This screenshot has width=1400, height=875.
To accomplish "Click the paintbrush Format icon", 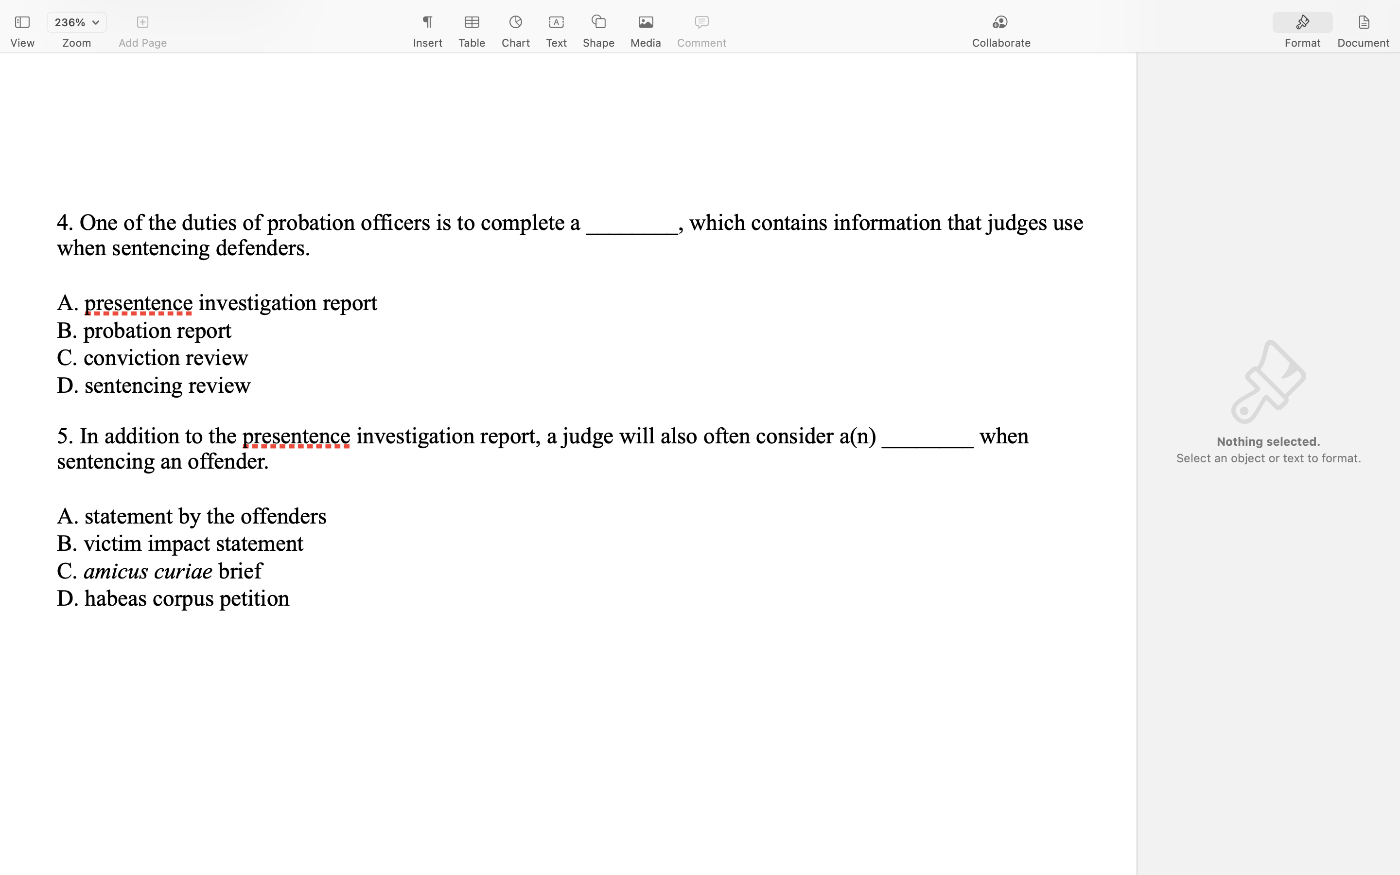I will coord(1302,22).
